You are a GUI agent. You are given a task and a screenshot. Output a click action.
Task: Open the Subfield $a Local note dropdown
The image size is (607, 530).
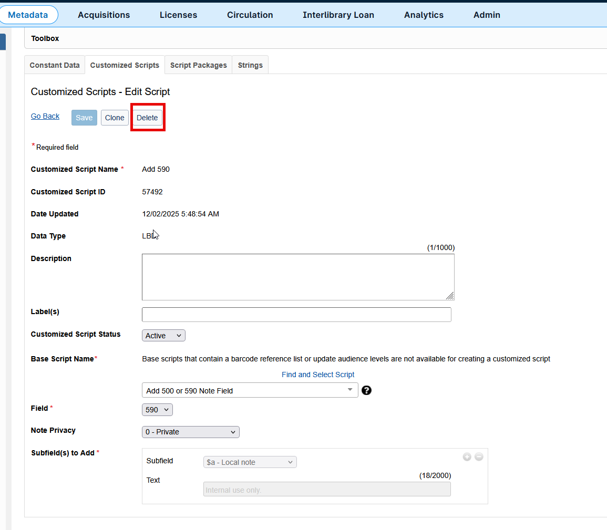coord(250,462)
